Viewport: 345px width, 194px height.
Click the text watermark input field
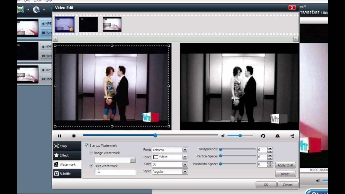pos(115,172)
